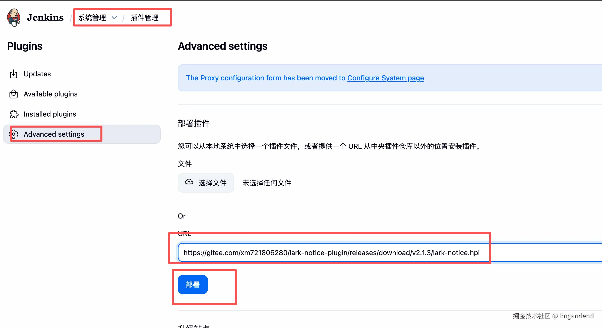The height and width of the screenshot is (328, 602).
Task: Go to 插件管理 breadcrumb
Action: pyautogui.click(x=145, y=18)
